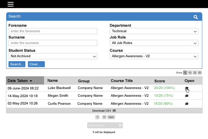Screen dimensions: 208x139
Task: Go to the Next page
Action: click(x=111, y=117)
